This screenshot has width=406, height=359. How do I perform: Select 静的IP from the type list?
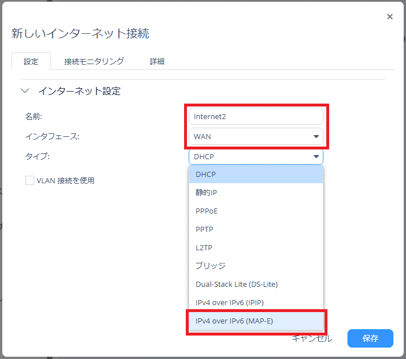pos(256,192)
